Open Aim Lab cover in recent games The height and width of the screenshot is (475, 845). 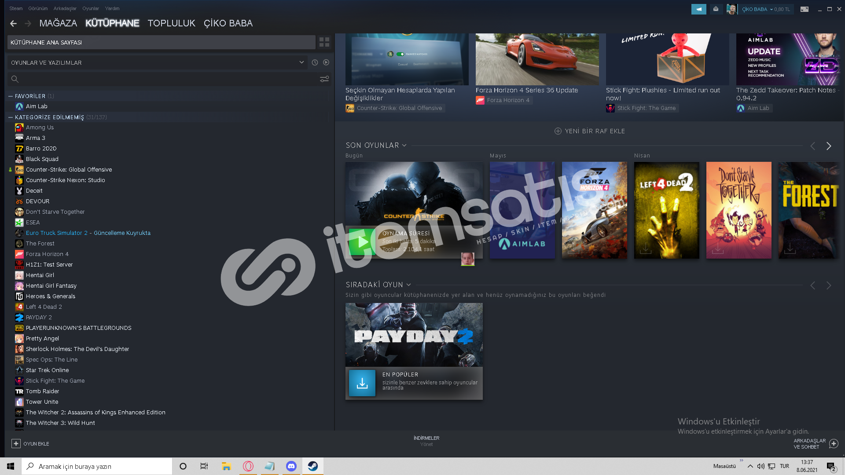point(522,210)
